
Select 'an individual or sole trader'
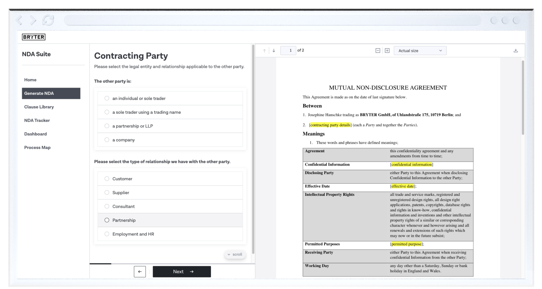[170, 98]
